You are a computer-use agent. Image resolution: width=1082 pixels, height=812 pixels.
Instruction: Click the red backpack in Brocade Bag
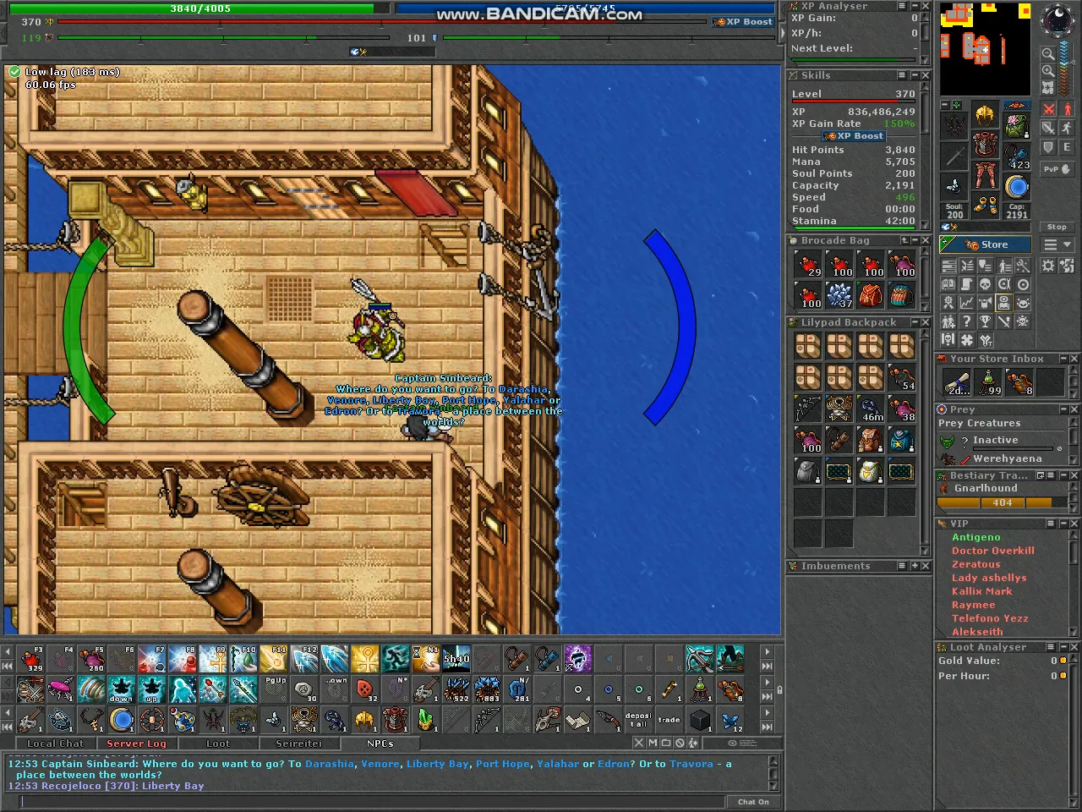point(870,295)
